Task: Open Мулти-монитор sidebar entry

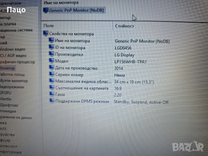Action: (14, 81)
